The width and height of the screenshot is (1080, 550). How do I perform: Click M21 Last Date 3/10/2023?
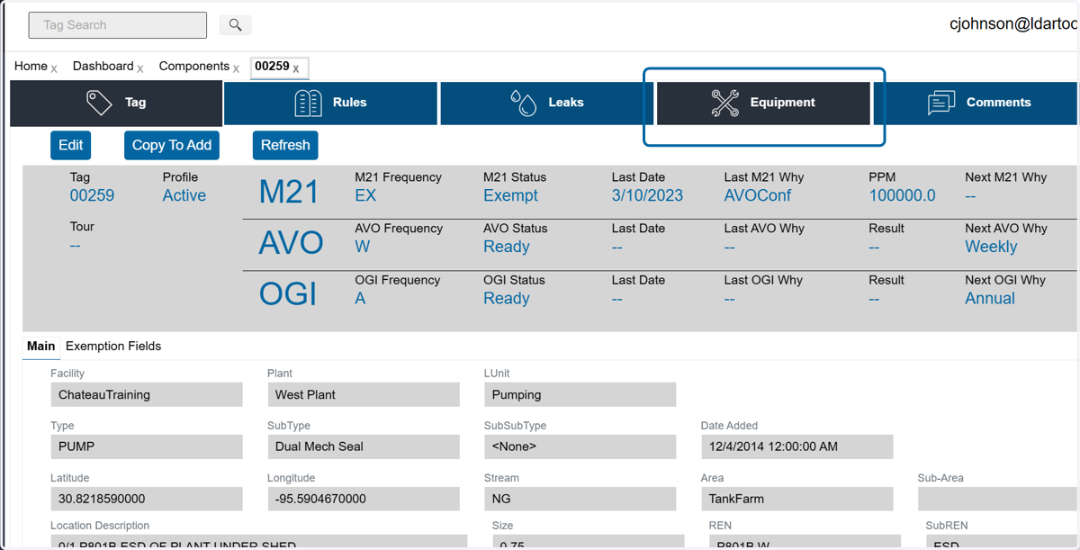[x=647, y=195]
